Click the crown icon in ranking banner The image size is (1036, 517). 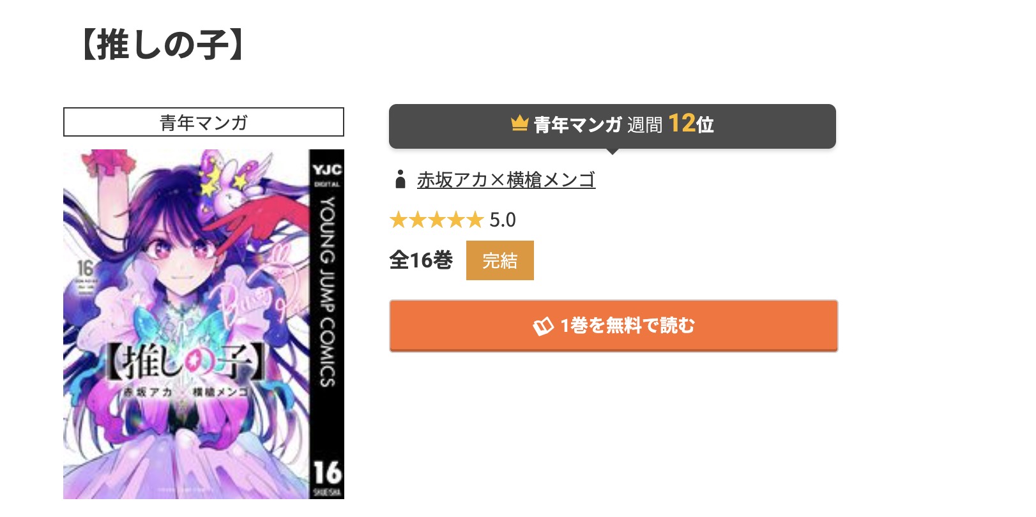click(x=519, y=123)
